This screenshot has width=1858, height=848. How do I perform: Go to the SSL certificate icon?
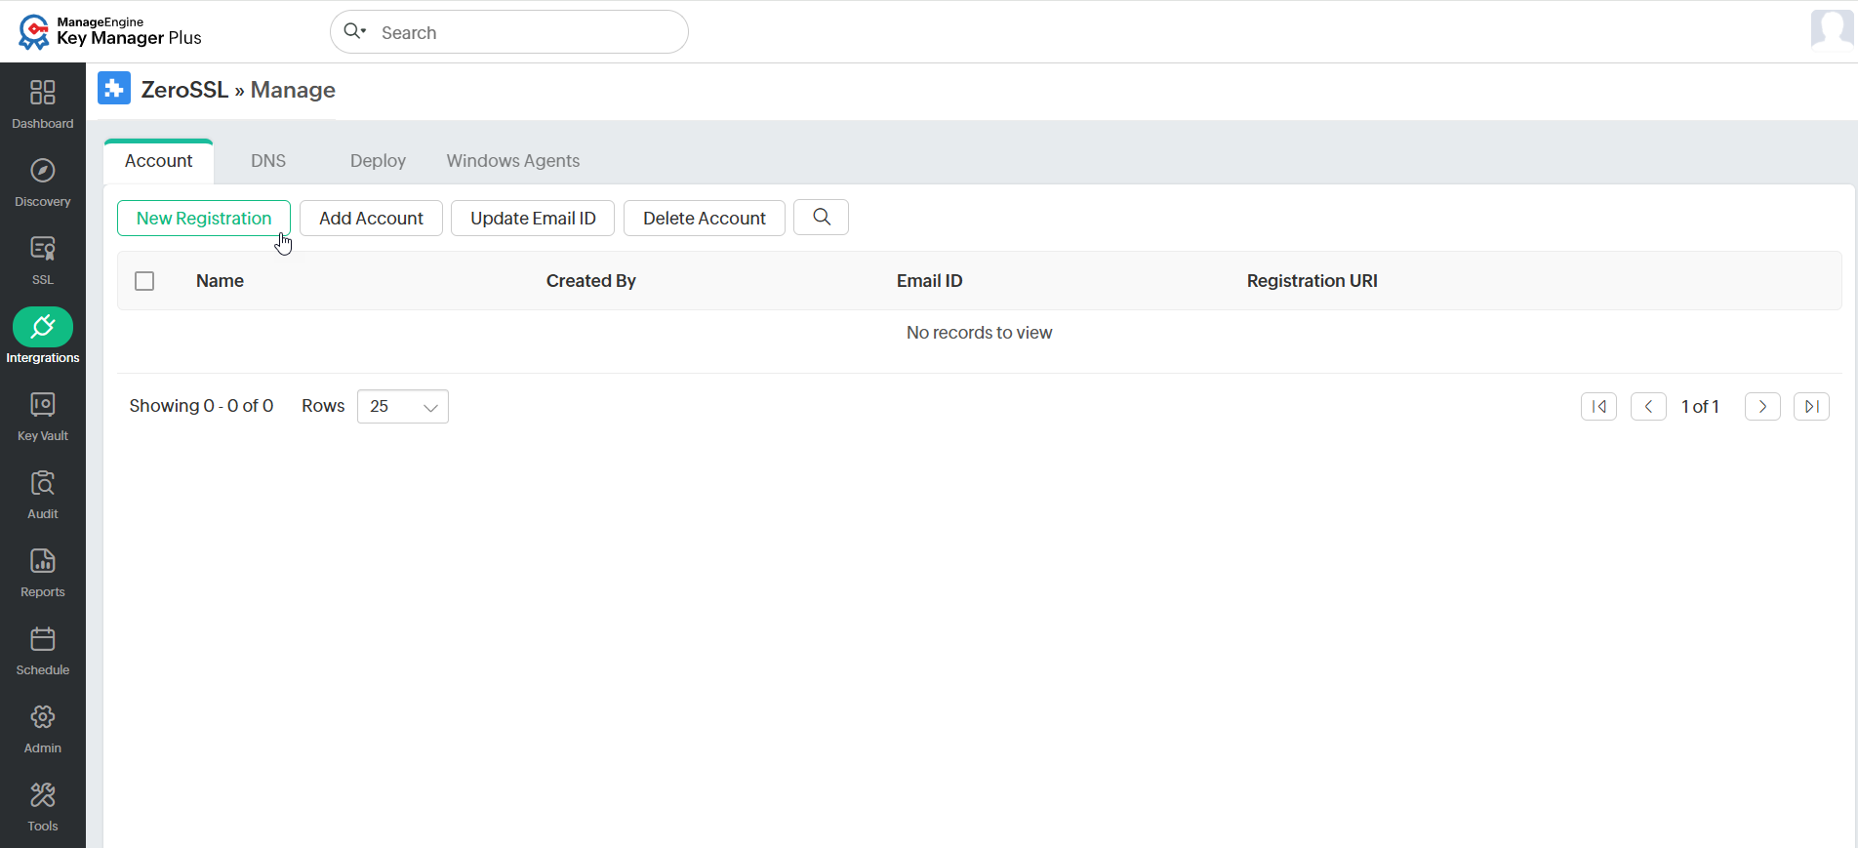point(43,249)
